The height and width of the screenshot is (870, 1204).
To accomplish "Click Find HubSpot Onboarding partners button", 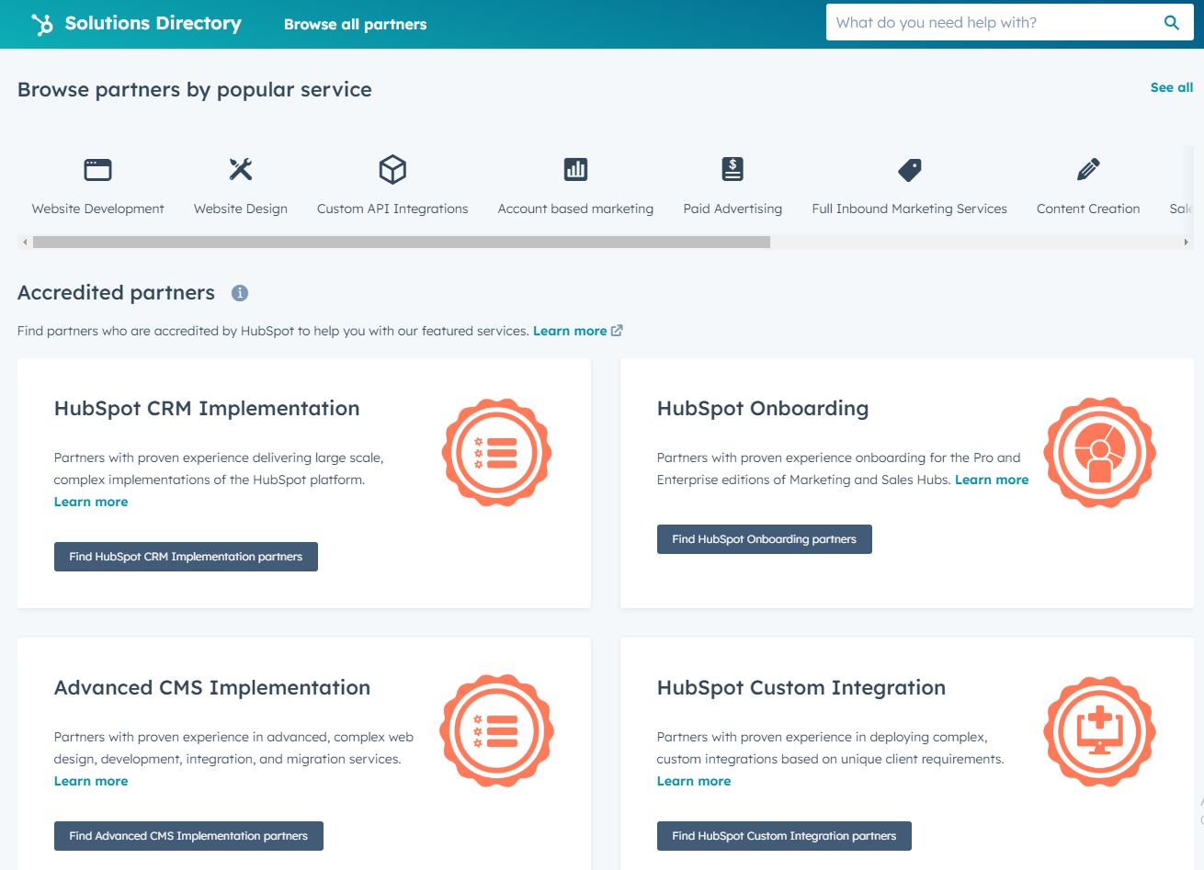I will click(x=764, y=539).
